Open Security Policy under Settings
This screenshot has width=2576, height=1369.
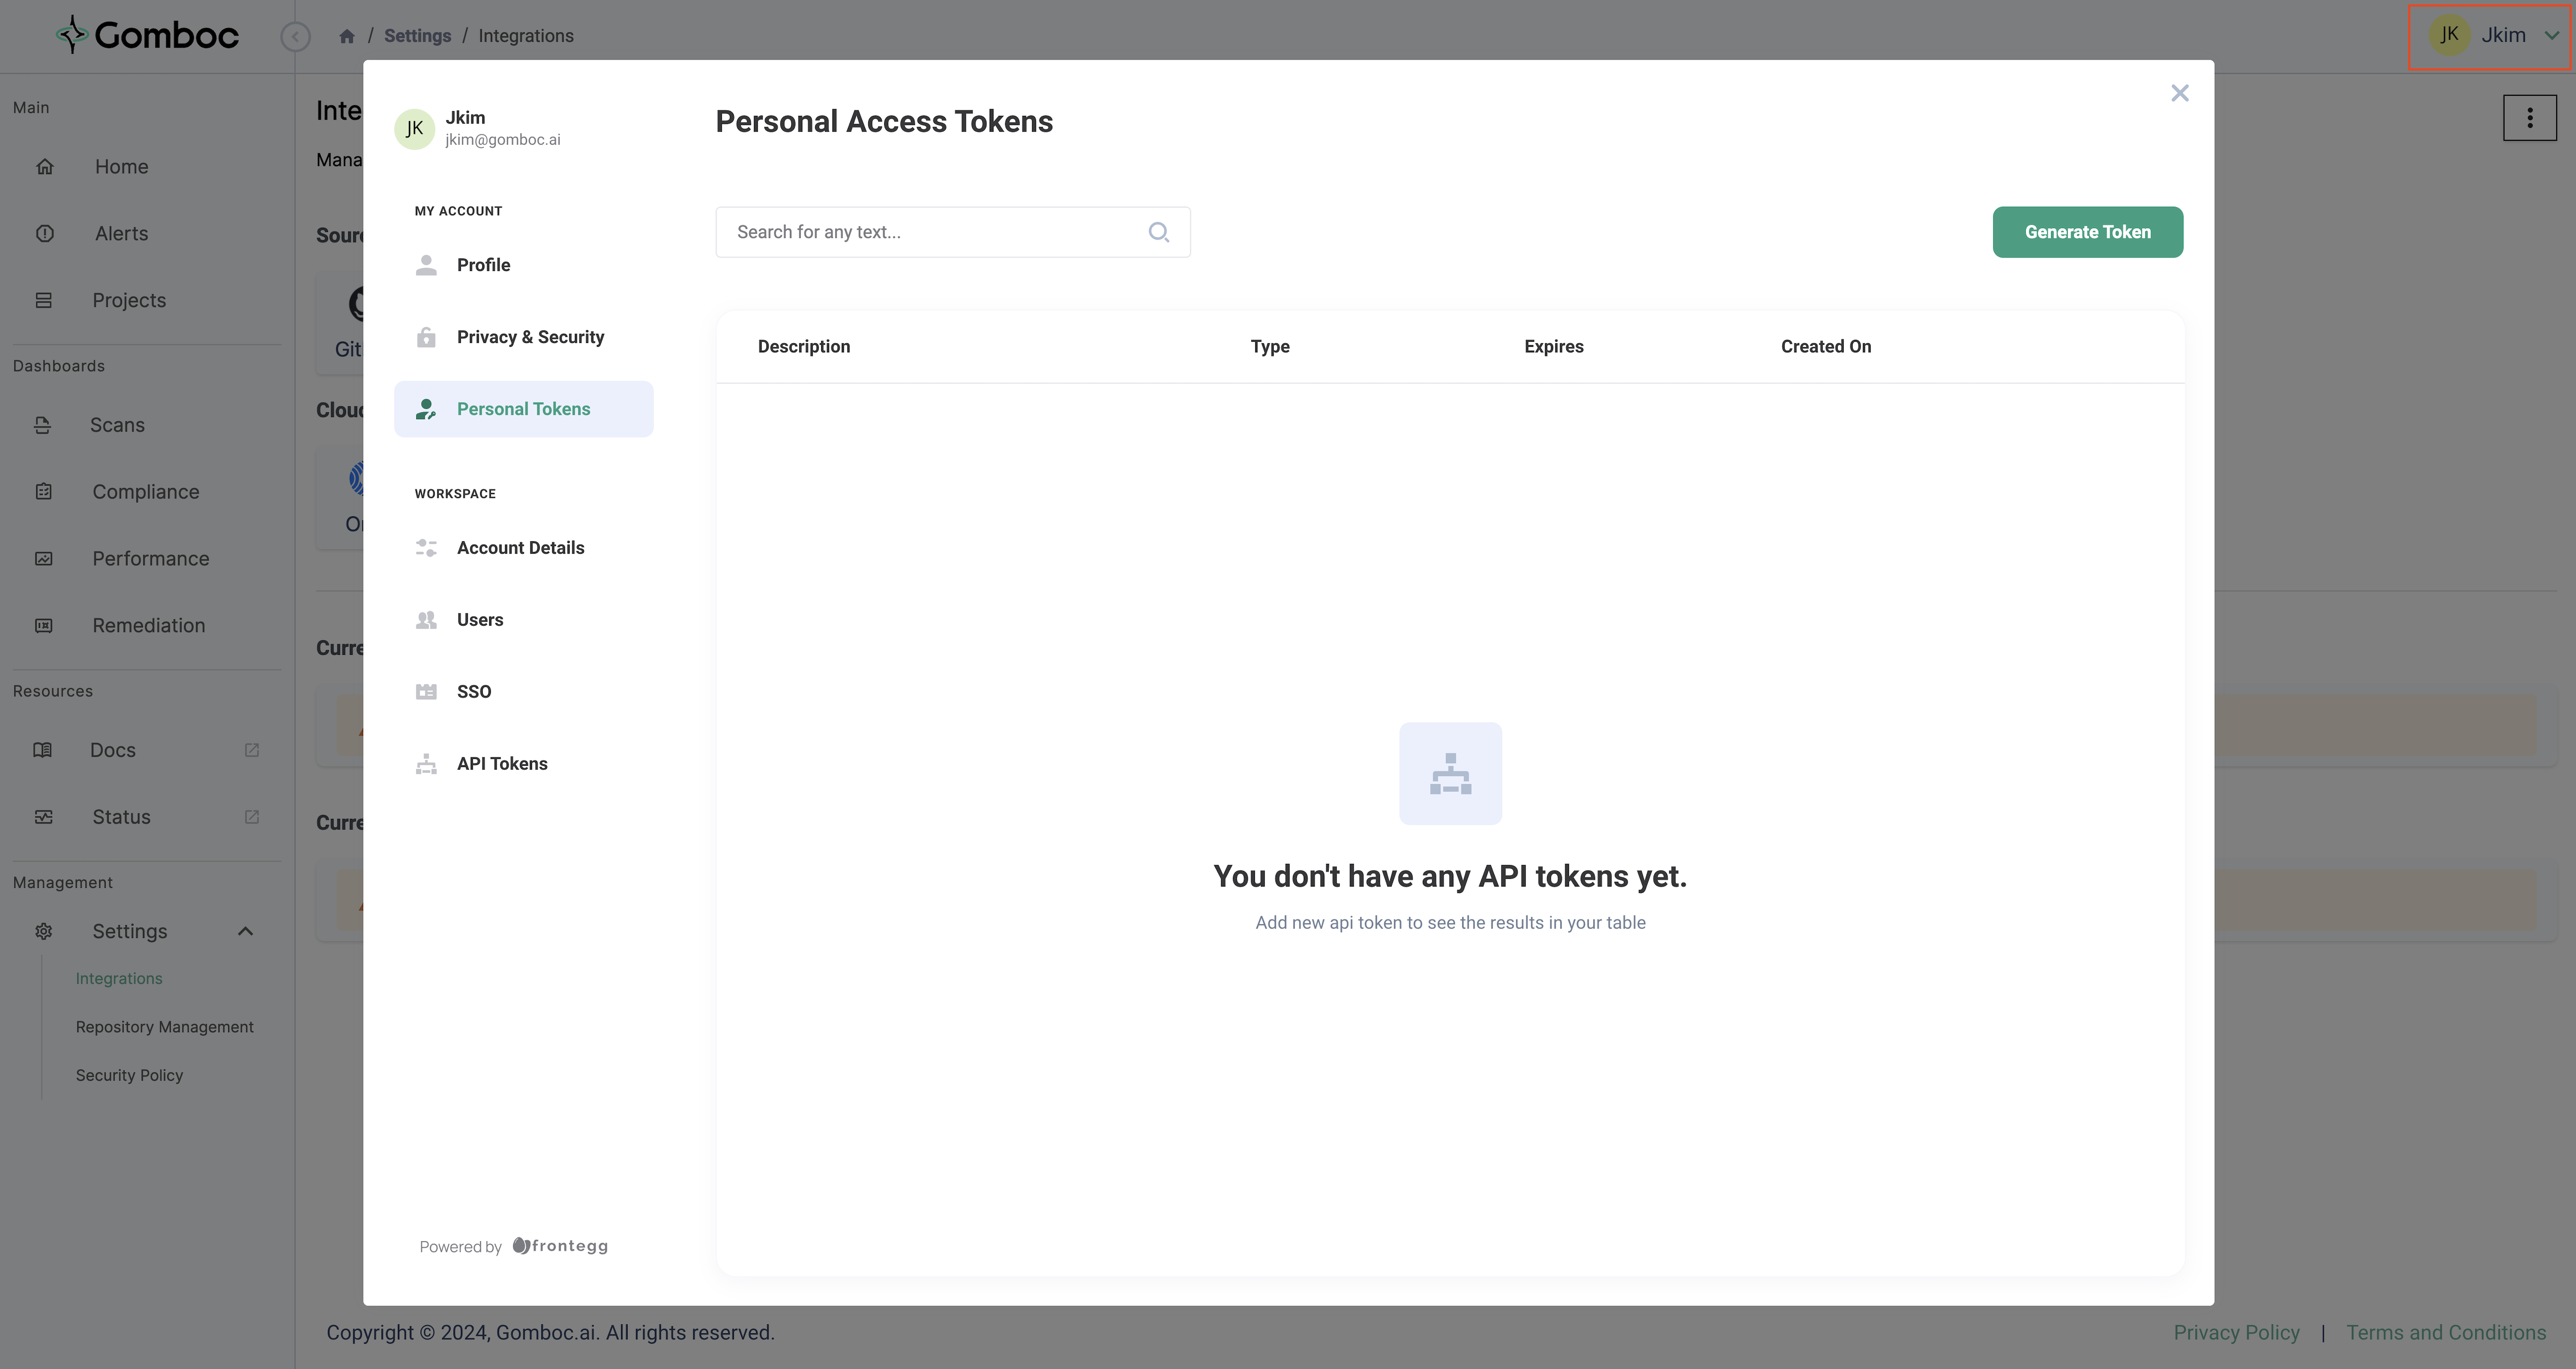(x=129, y=1076)
